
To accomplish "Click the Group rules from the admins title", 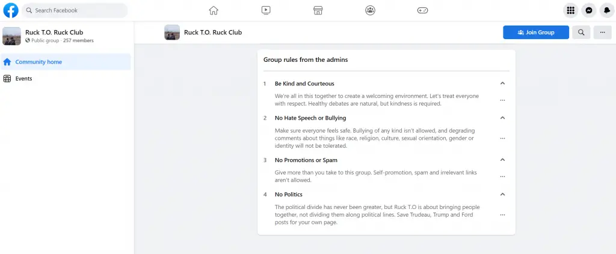I will (306, 60).
